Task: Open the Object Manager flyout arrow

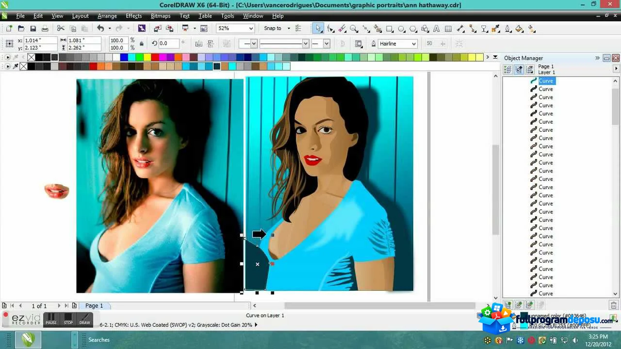Action: click(x=616, y=69)
